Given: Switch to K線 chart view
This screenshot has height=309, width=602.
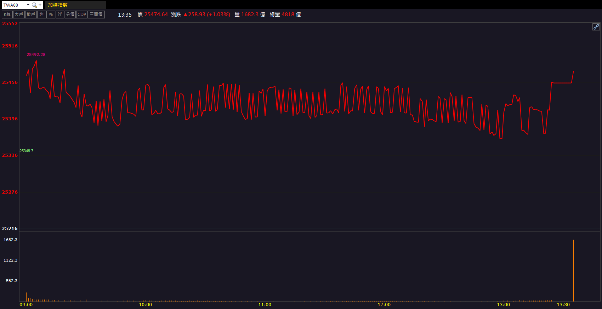Looking at the screenshot, I should tap(7, 15).
